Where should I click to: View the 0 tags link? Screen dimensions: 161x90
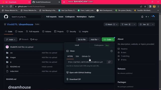pyautogui.click(x=34, y=39)
